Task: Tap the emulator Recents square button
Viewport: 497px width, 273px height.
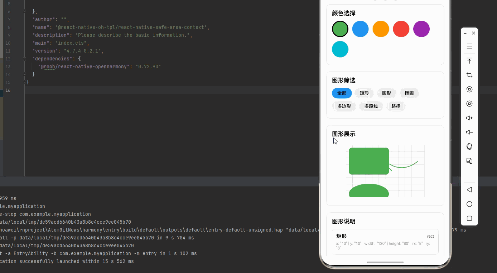Action: (469, 218)
